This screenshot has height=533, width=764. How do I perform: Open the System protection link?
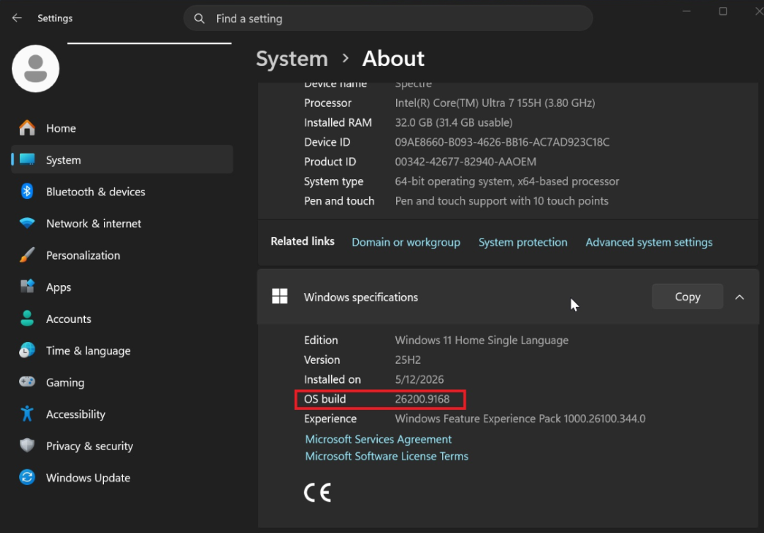point(523,242)
